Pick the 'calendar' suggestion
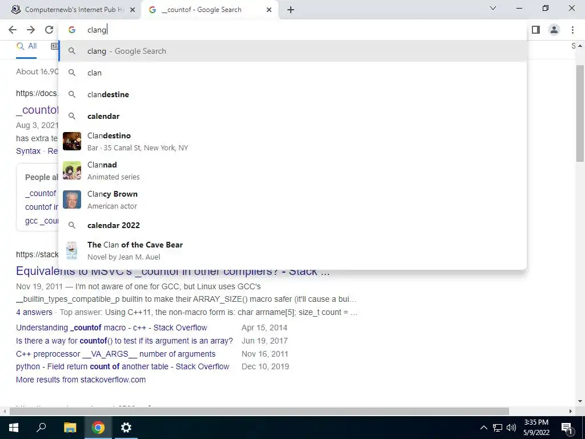The width and height of the screenshot is (585, 439). point(292,116)
